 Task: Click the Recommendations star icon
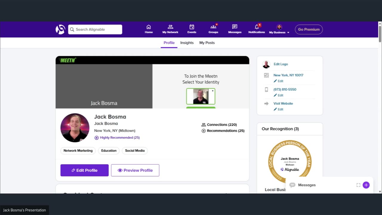204,131
